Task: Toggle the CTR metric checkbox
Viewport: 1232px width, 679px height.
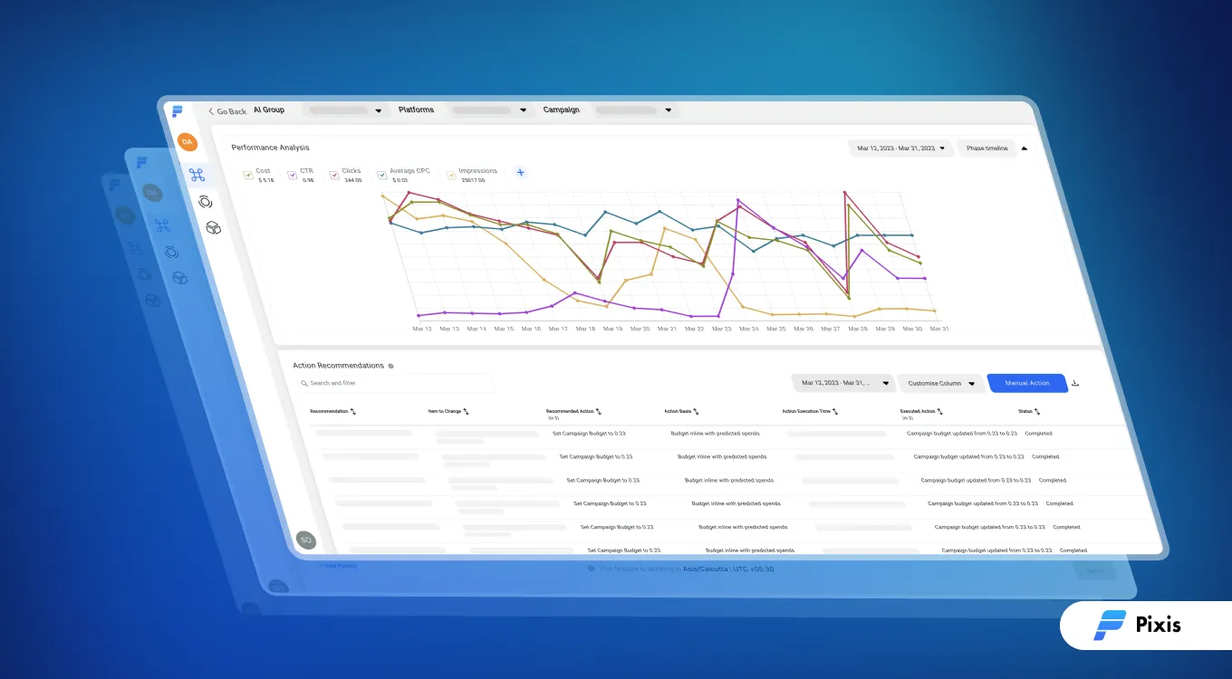Action: pos(293,175)
